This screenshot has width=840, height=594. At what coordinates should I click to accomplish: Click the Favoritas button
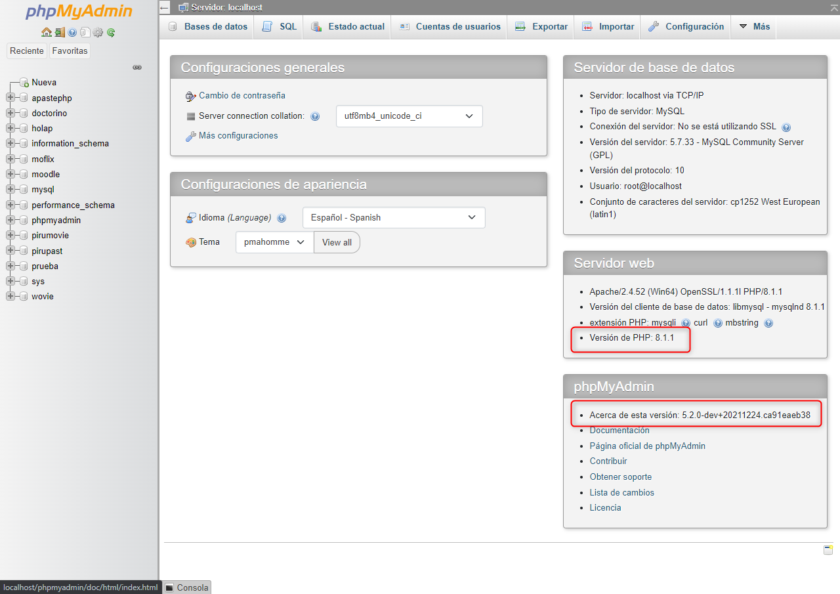pos(70,51)
